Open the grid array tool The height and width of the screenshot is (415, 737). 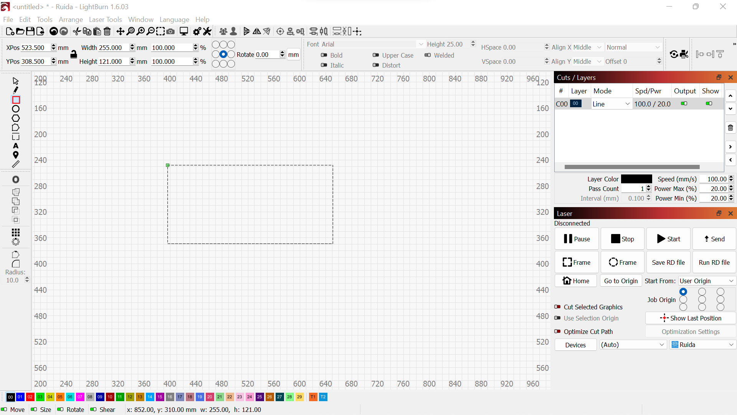(16, 232)
